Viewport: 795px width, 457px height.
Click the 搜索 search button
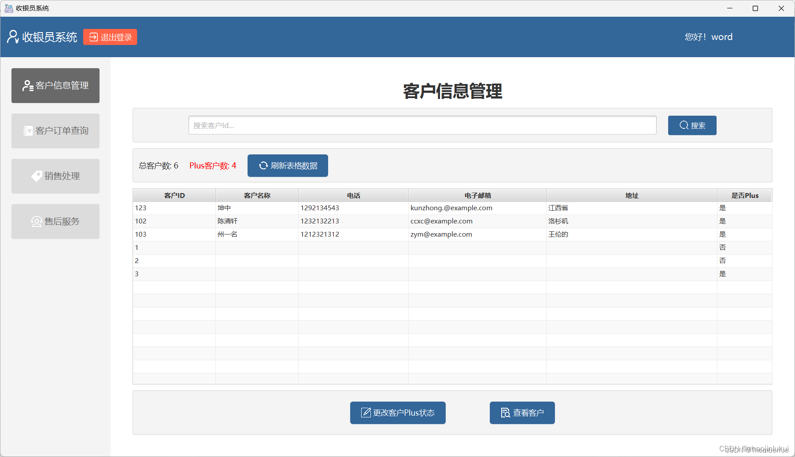click(692, 125)
